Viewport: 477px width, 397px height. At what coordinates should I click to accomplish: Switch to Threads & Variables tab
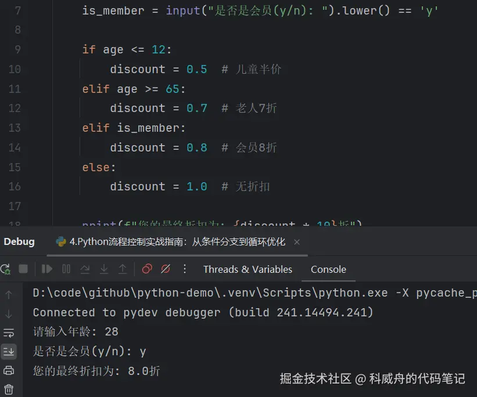click(x=248, y=269)
